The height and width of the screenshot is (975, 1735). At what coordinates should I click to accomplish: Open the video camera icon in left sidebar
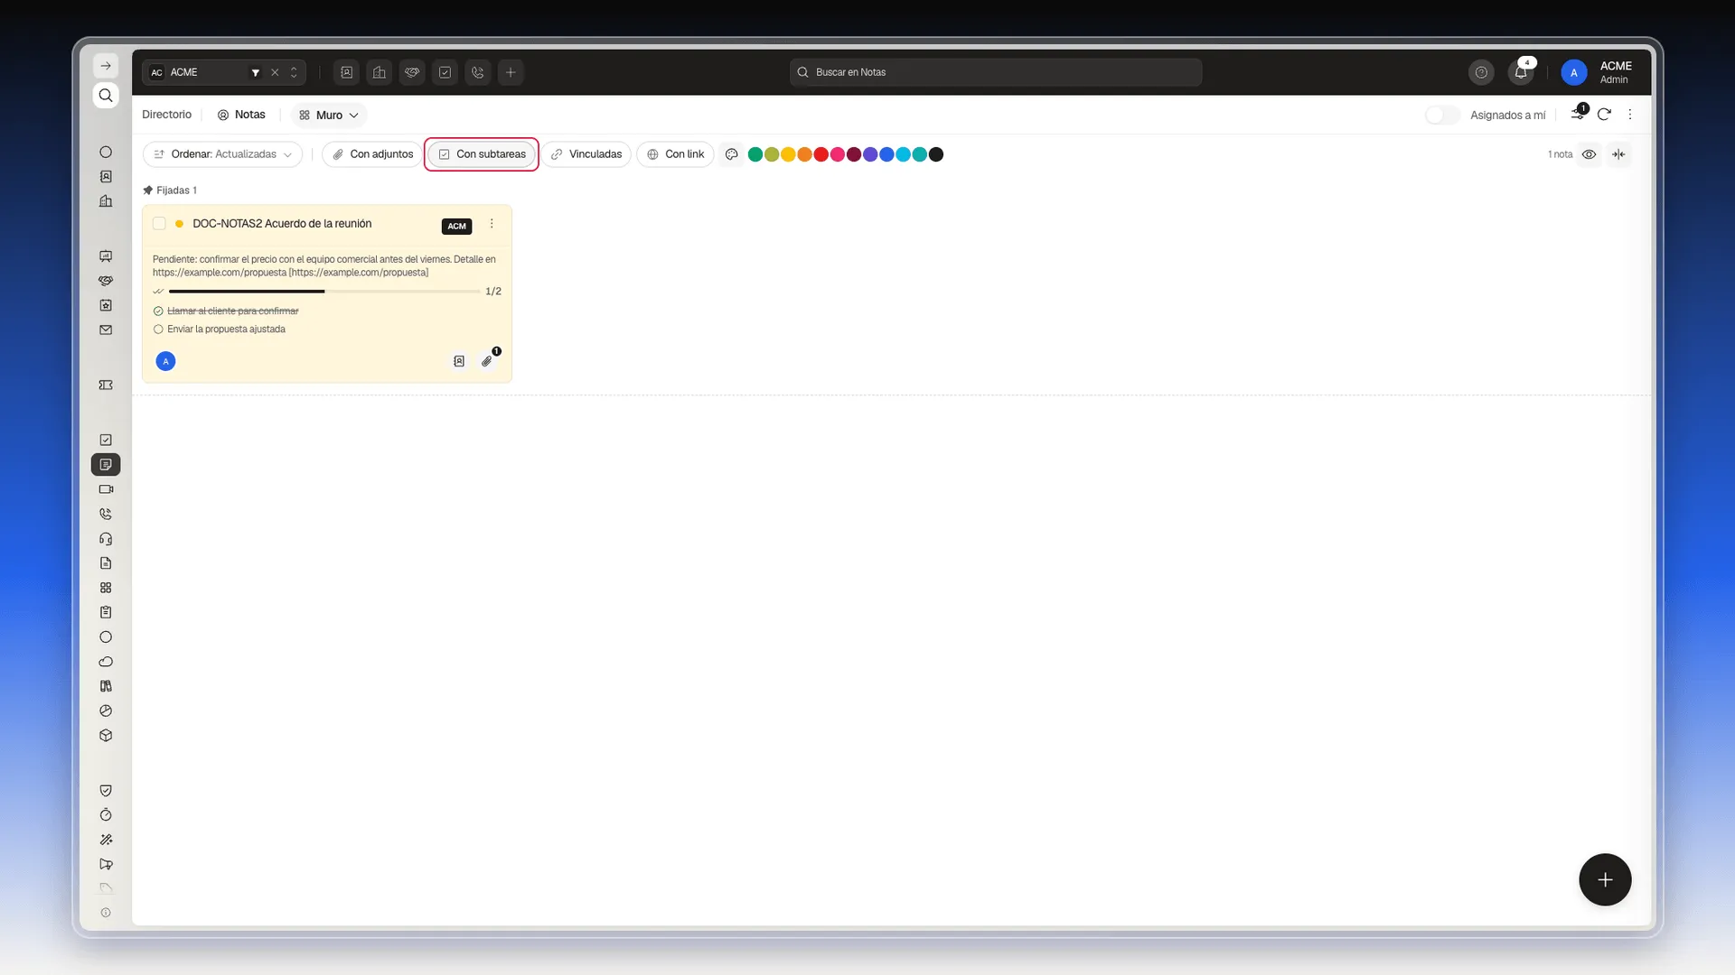[106, 489]
